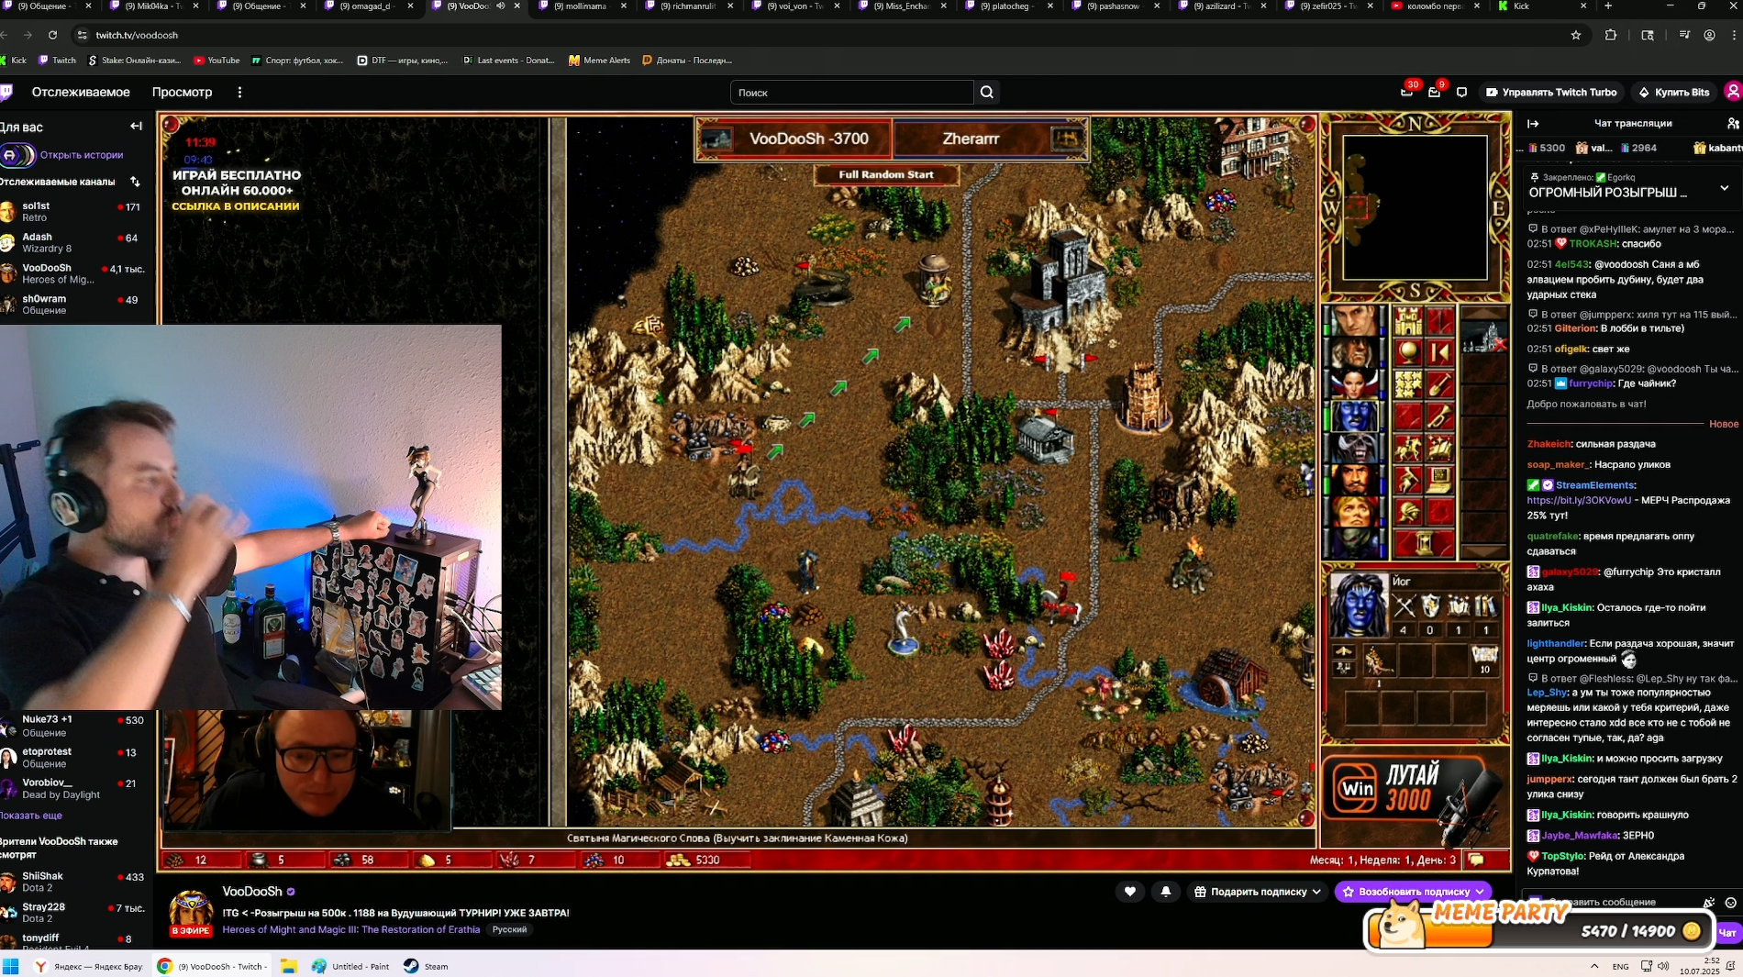This screenshot has width=1743, height=977.
Task: Collapse the left sidebar arrow
Action: tap(137, 127)
